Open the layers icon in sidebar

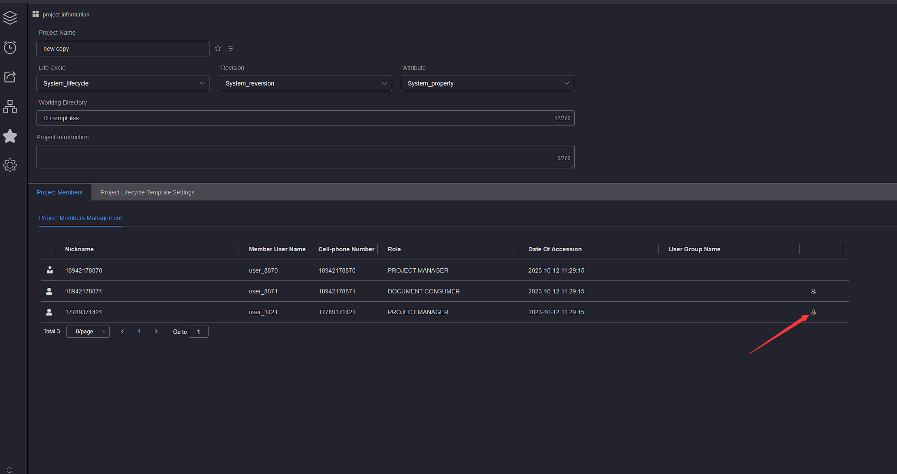tap(10, 18)
